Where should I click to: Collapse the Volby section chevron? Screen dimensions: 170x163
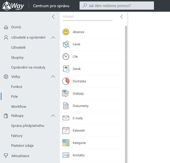(x=53, y=77)
